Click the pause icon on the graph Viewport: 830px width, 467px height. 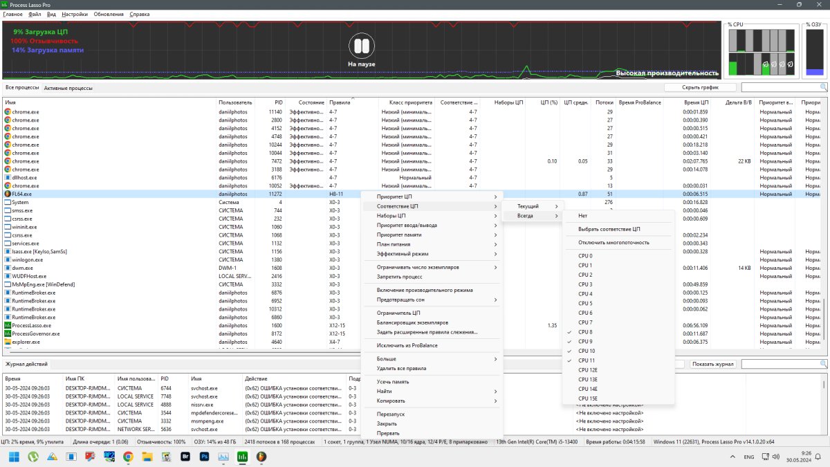pyautogui.click(x=362, y=46)
